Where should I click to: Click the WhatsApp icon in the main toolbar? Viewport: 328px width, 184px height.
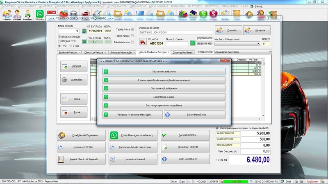39,15
